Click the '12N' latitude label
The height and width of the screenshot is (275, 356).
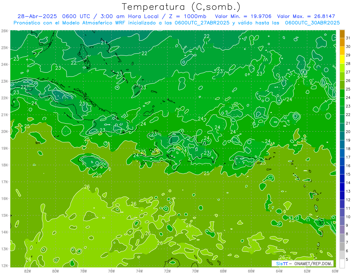(x=4, y=266)
